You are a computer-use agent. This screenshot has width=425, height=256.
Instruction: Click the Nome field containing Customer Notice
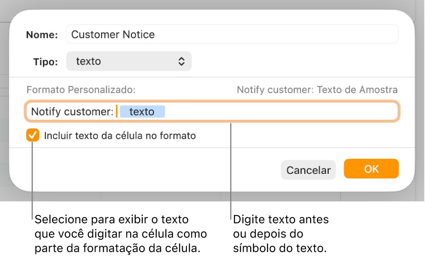232,35
